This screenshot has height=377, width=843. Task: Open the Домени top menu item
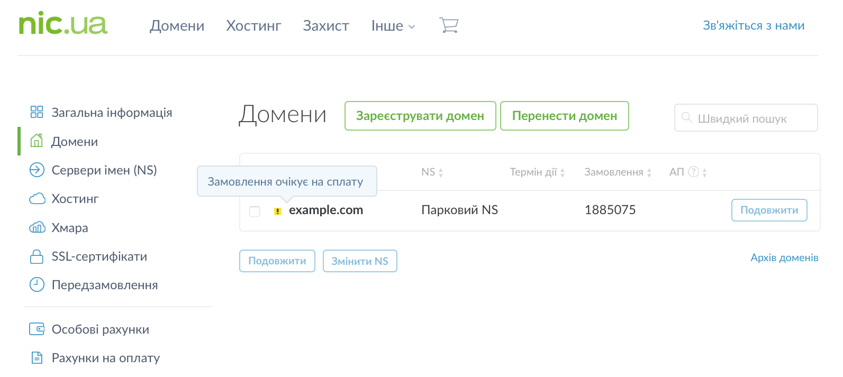point(177,26)
